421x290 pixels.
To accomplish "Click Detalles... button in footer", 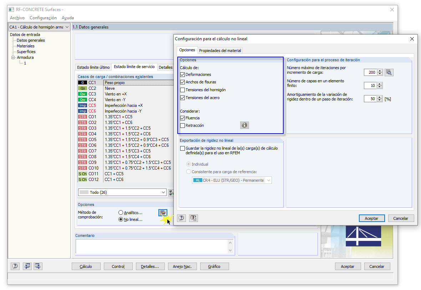I will point(150,266).
